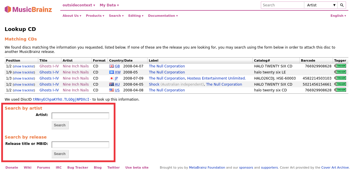353x177 pixels.
Task: Click into the Artist input field
Action: [x=80, y=116]
